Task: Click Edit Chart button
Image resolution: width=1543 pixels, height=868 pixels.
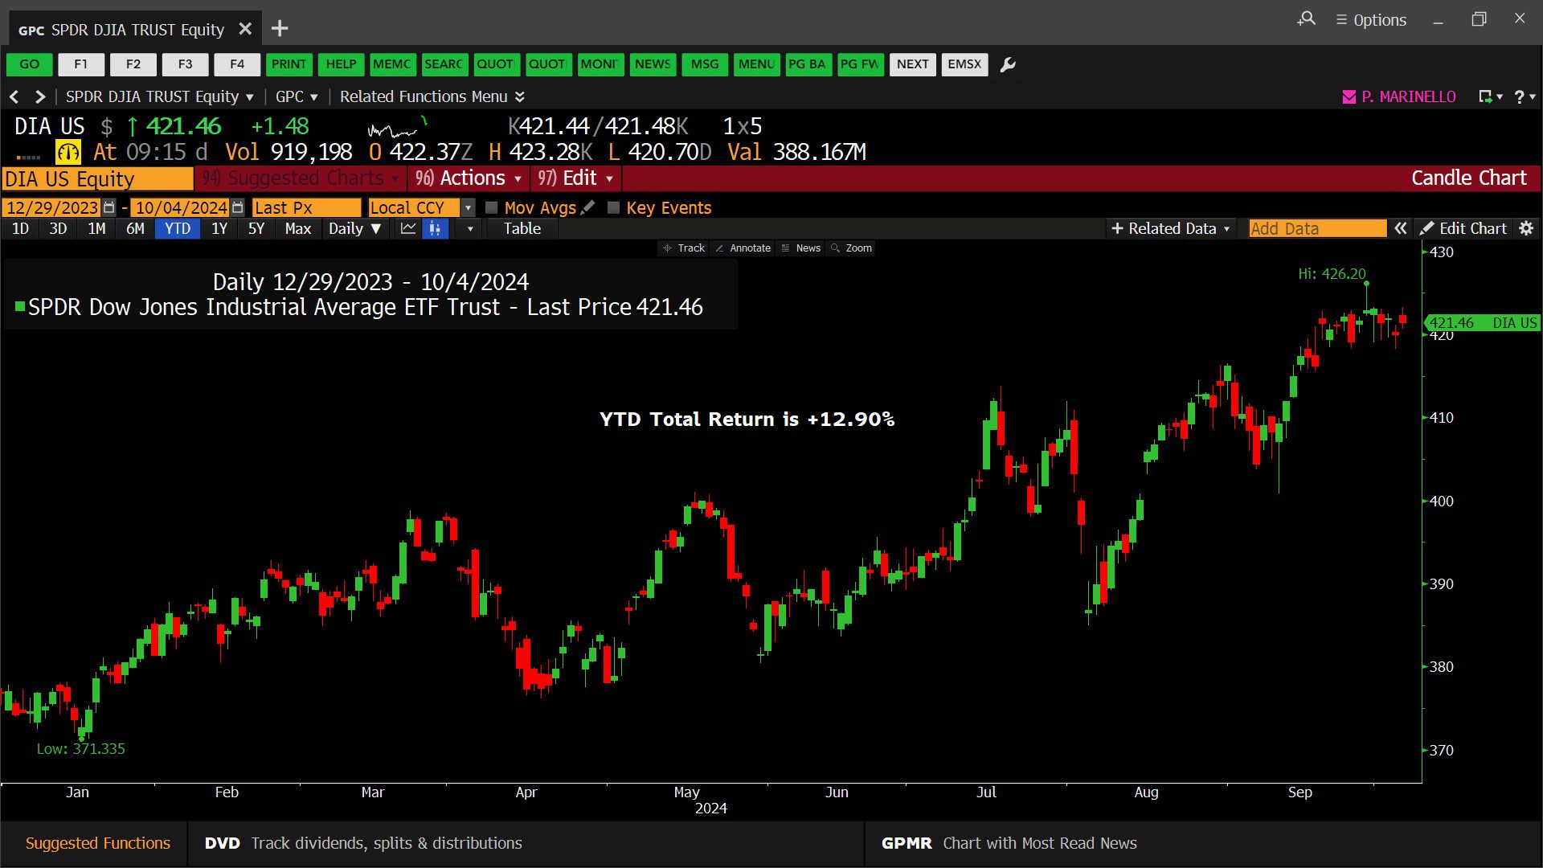Action: click(1463, 228)
